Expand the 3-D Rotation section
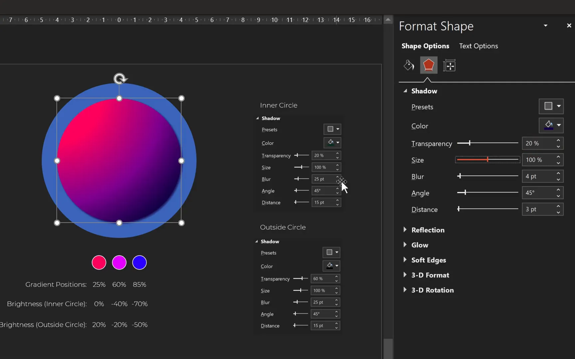Screen dimensions: 575x359 point(405,290)
